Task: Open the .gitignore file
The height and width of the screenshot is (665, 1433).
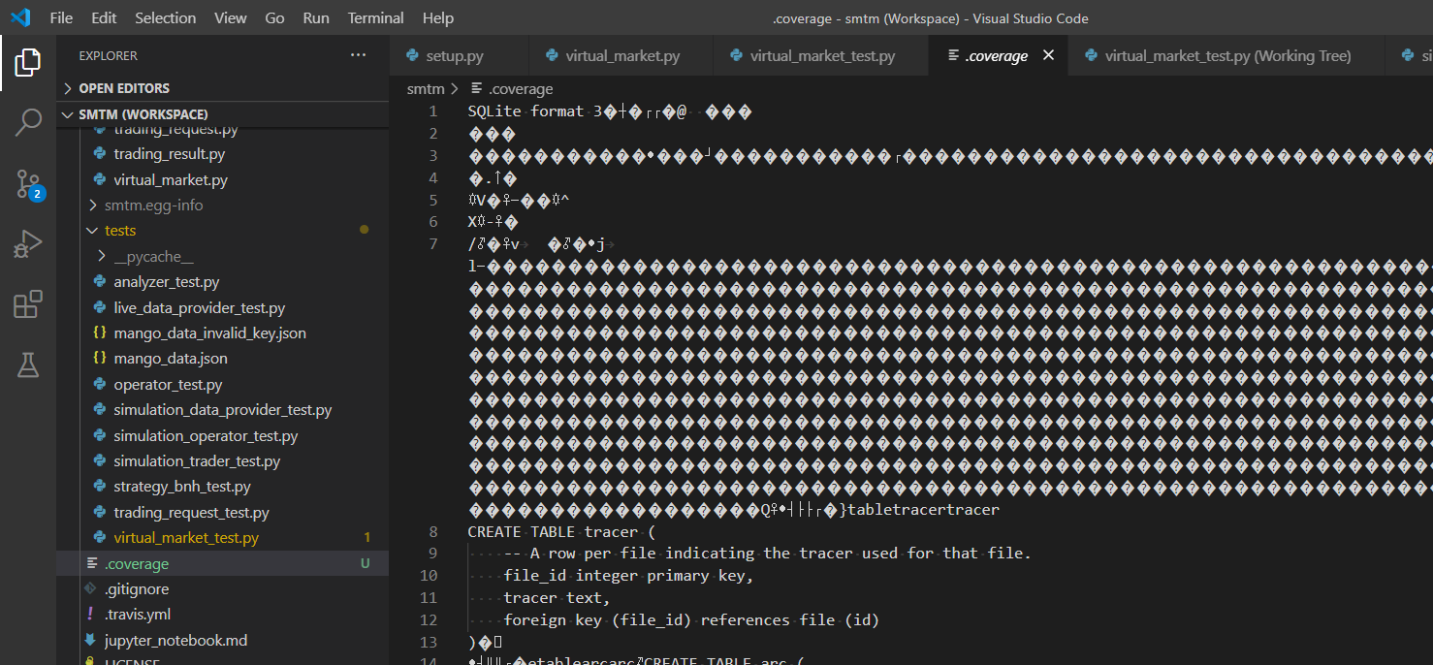Action: coord(223,588)
